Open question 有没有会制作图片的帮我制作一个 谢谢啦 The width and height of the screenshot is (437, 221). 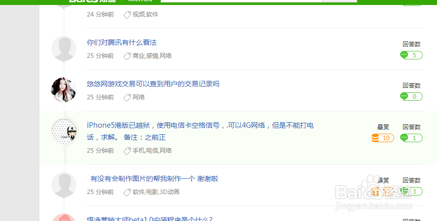coord(154,179)
